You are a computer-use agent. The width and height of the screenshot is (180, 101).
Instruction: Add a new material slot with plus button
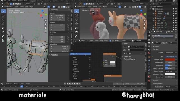(x=176, y=35)
